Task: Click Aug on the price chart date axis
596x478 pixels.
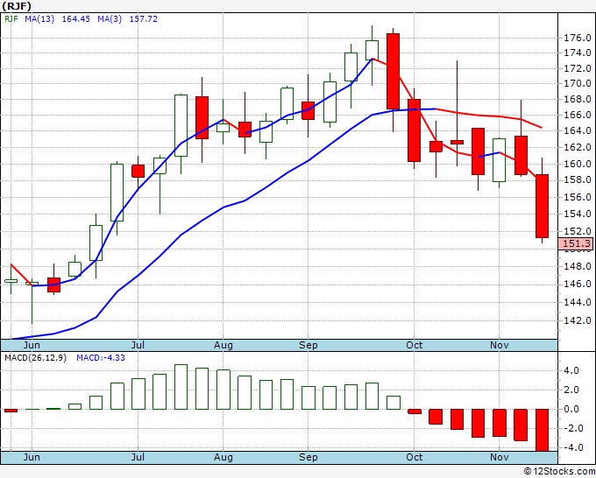Action: [x=223, y=345]
